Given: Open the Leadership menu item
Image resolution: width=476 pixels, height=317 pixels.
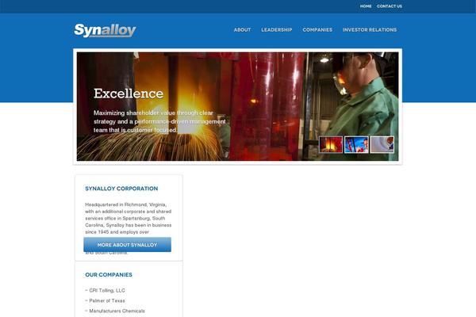Looking at the screenshot, I should pos(277,30).
